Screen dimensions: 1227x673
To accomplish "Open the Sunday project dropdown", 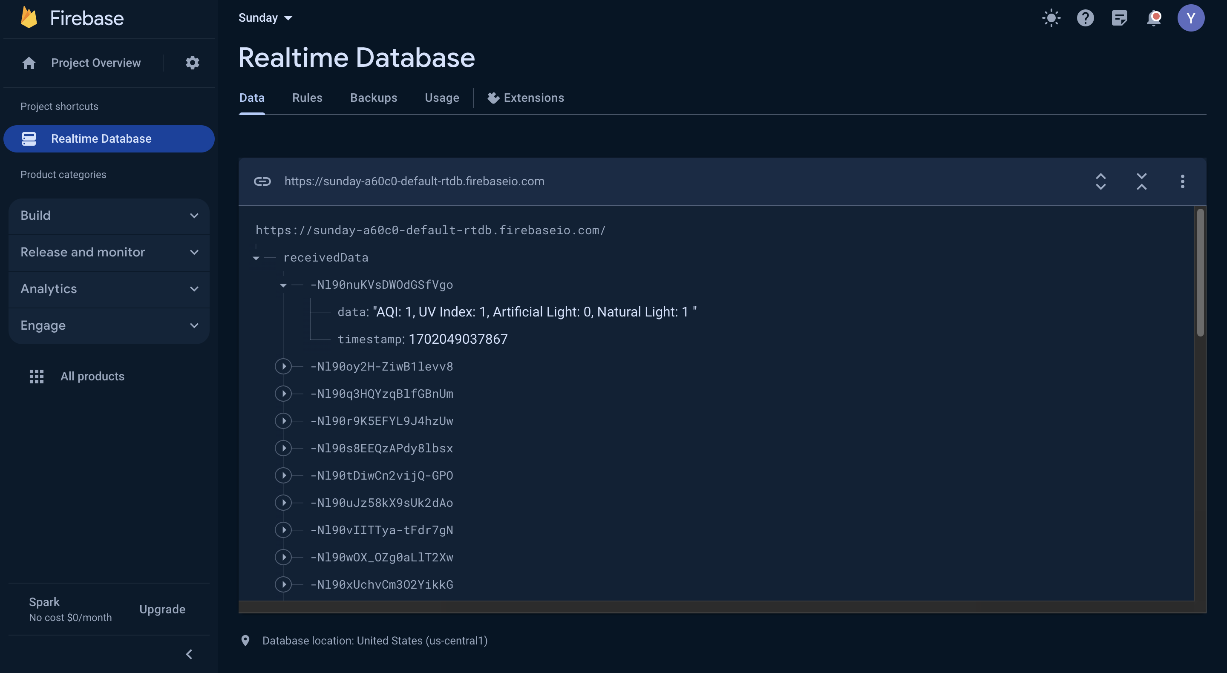I will [x=265, y=18].
